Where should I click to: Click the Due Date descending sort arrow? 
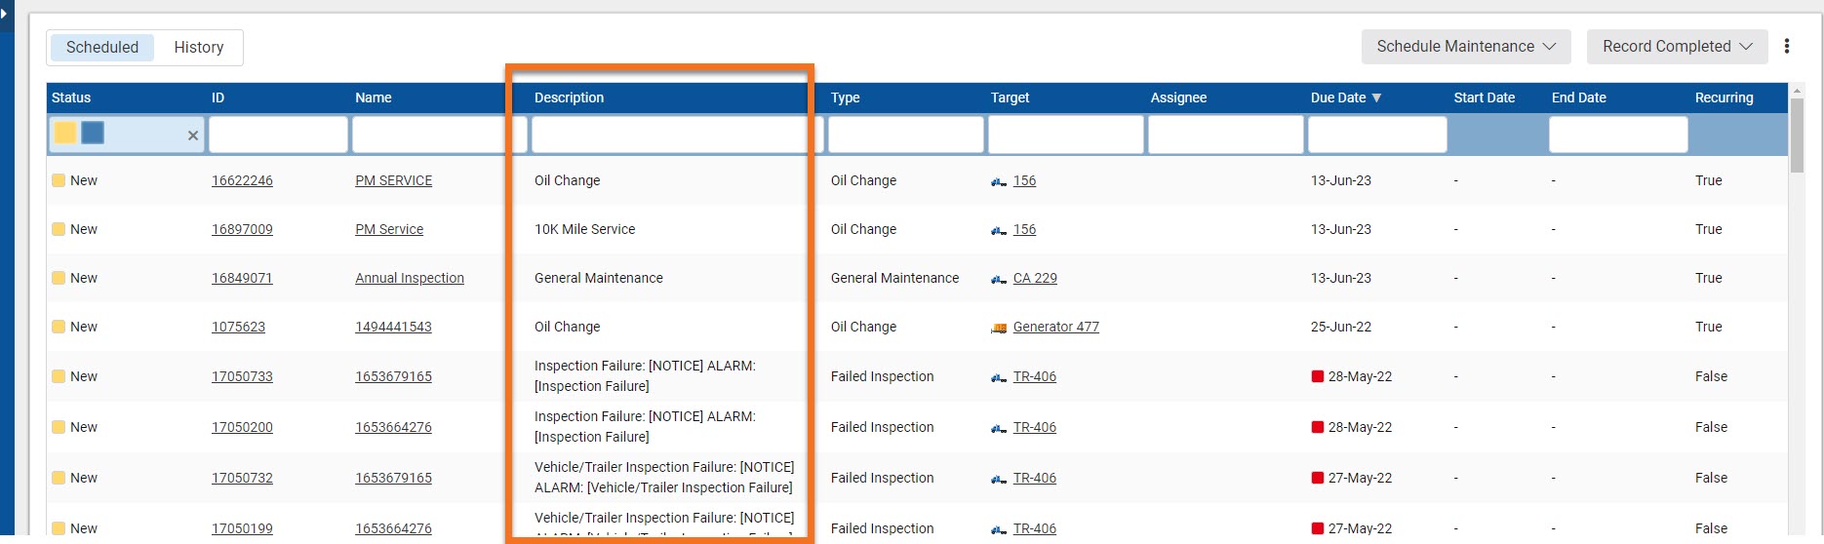click(1376, 97)
